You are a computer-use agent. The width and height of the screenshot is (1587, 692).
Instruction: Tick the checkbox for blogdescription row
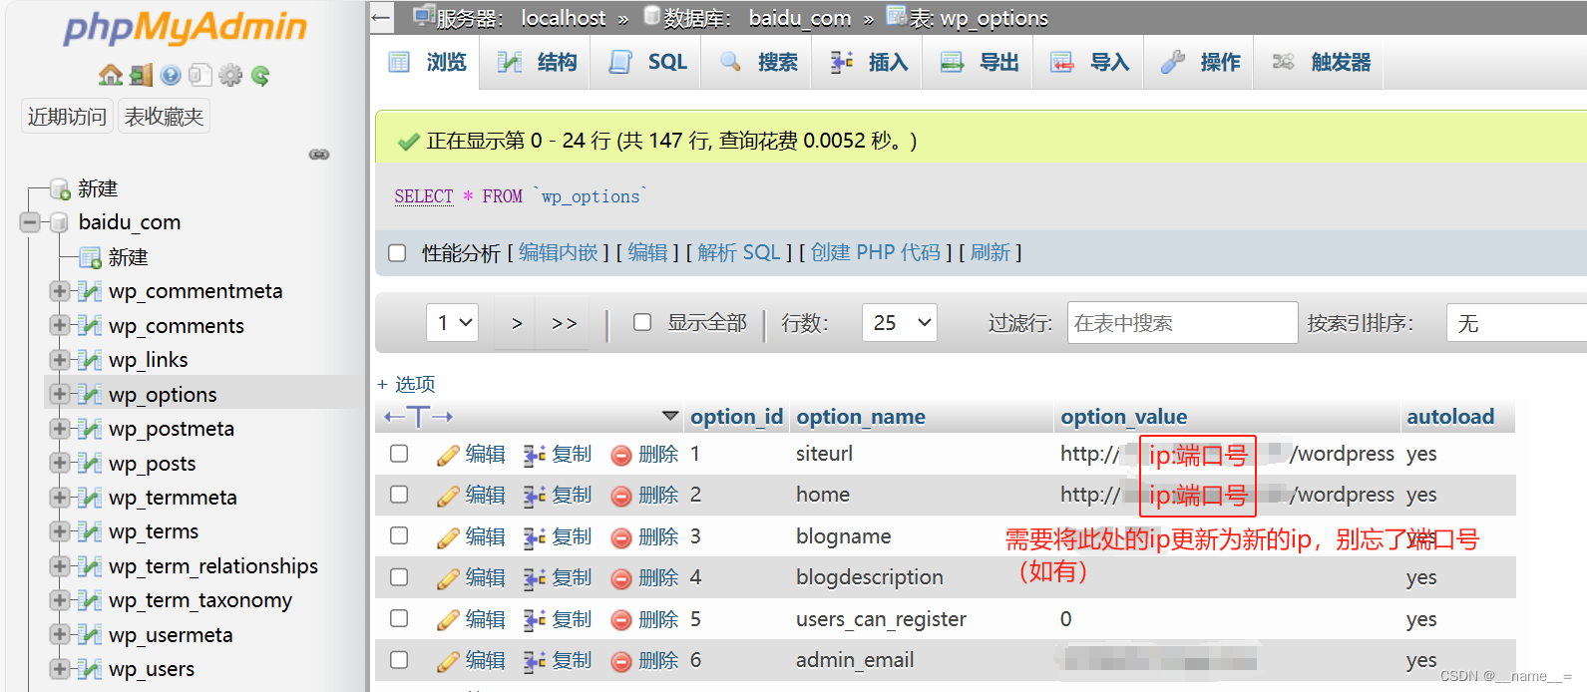[399, 577]
